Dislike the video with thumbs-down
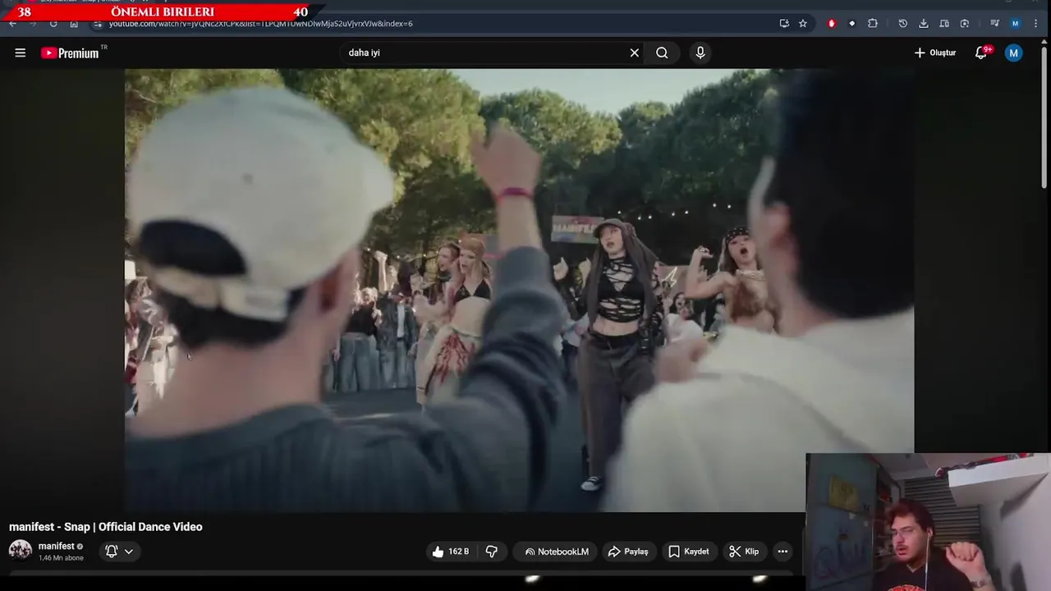1051x591 pixels. tap(492, 552)
